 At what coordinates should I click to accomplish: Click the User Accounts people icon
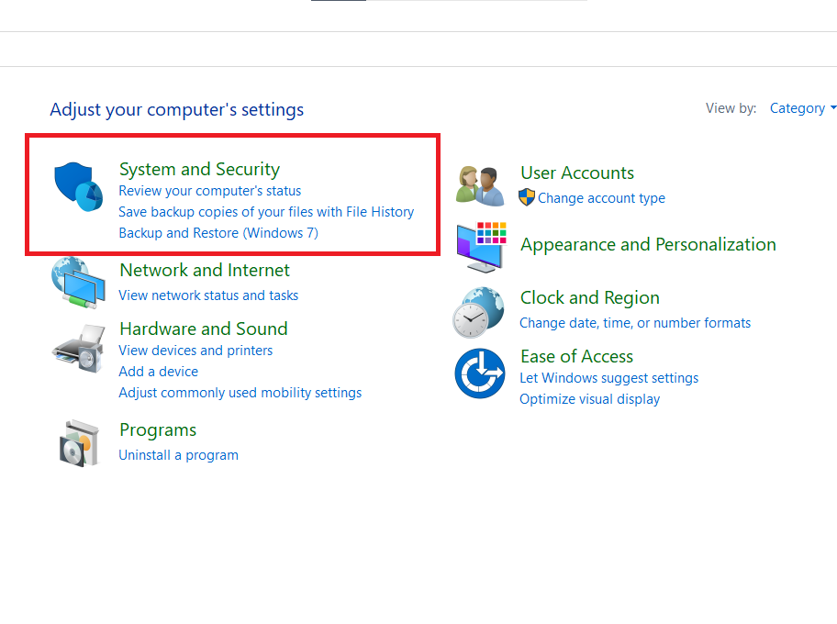coord(480,181)
